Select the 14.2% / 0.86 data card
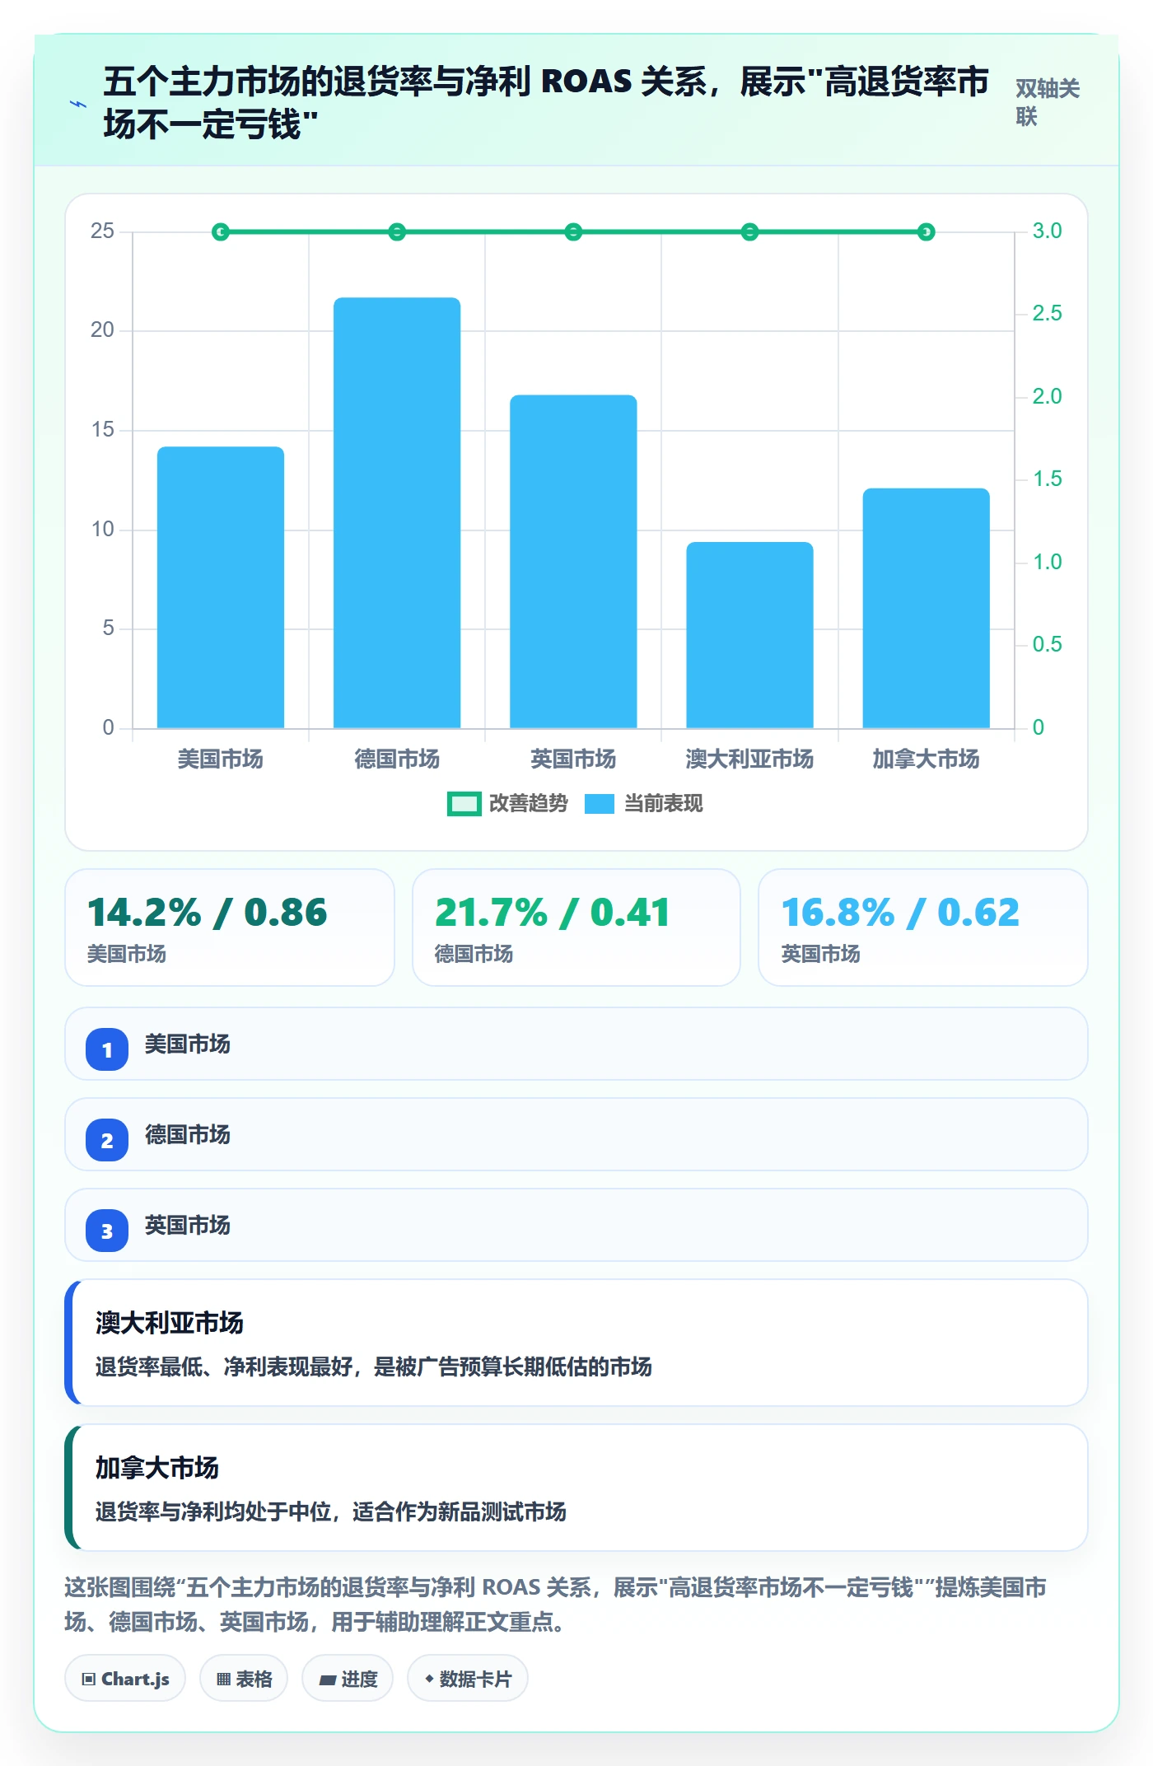The height and width of the screenshot is (1766, 1153). 230,927
